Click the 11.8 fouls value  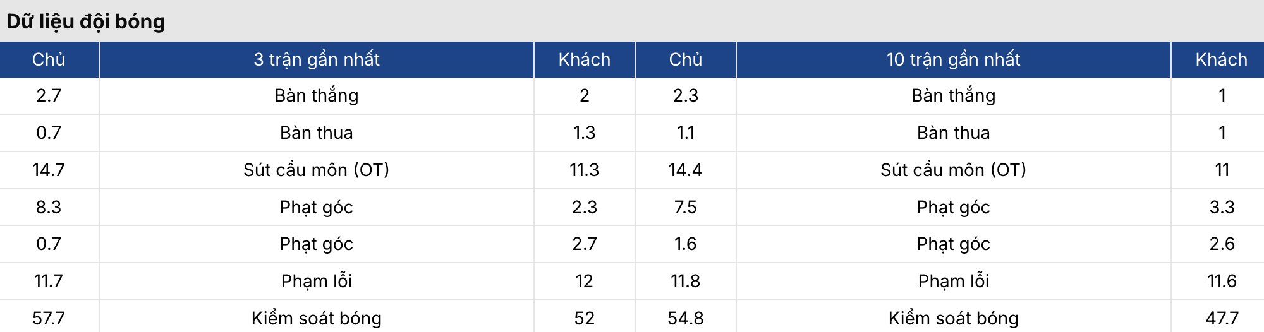pyautogui.click(x=685, y=281)
